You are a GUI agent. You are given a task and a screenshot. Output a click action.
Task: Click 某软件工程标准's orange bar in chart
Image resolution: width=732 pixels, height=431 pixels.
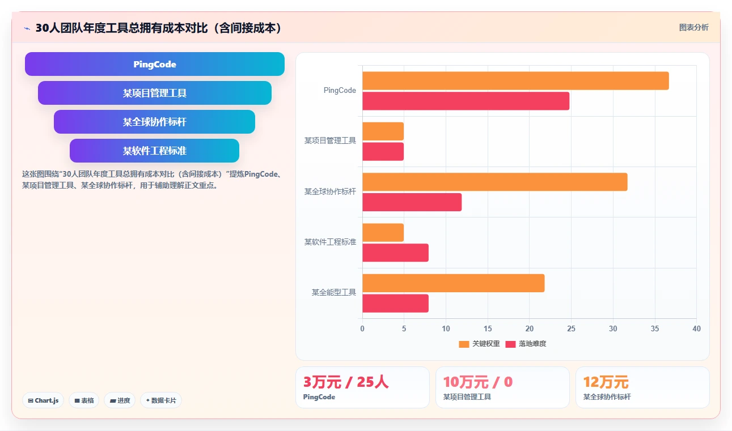383,232
